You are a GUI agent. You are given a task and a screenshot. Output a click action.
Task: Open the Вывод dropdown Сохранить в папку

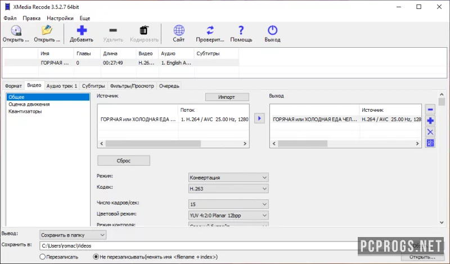(x=73, y=235)
